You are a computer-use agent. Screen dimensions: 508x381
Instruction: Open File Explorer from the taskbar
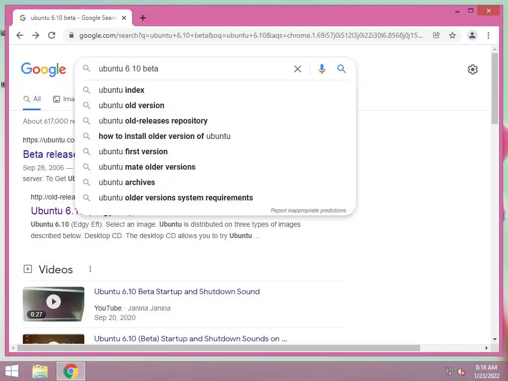[40, 371]
